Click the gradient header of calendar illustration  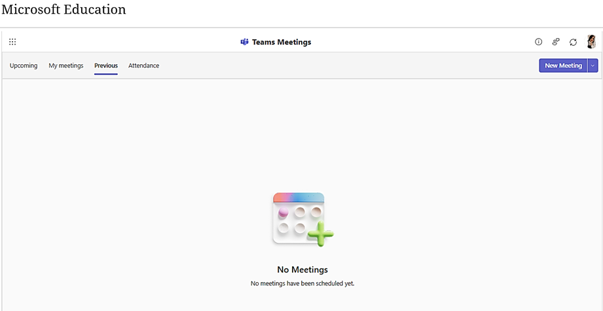pyautogui.click(x=299, y=198)
